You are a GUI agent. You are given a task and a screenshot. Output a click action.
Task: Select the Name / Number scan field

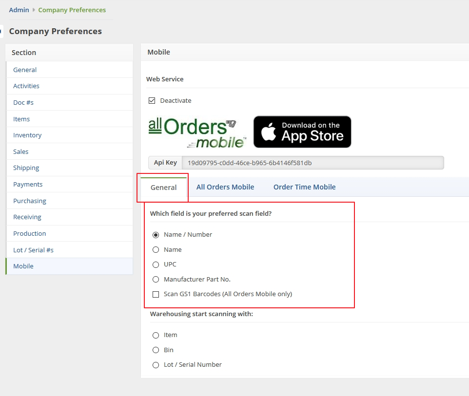pos(156,235)
